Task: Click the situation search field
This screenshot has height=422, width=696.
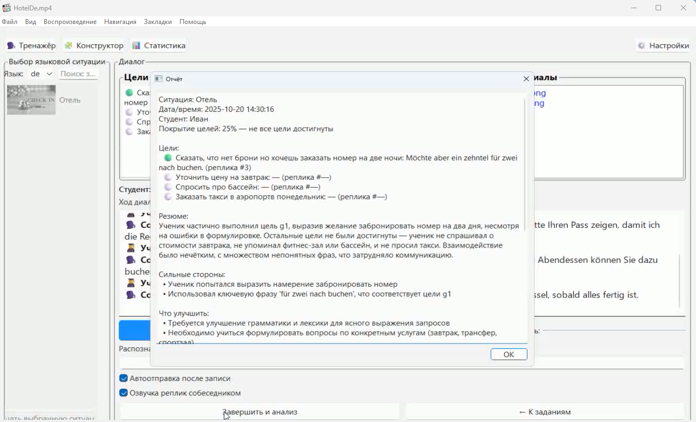Action: tap(79, 74)
